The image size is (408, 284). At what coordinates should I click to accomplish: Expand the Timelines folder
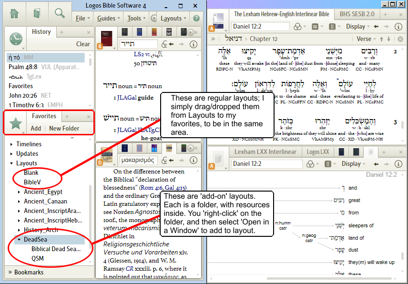(11, 144)
